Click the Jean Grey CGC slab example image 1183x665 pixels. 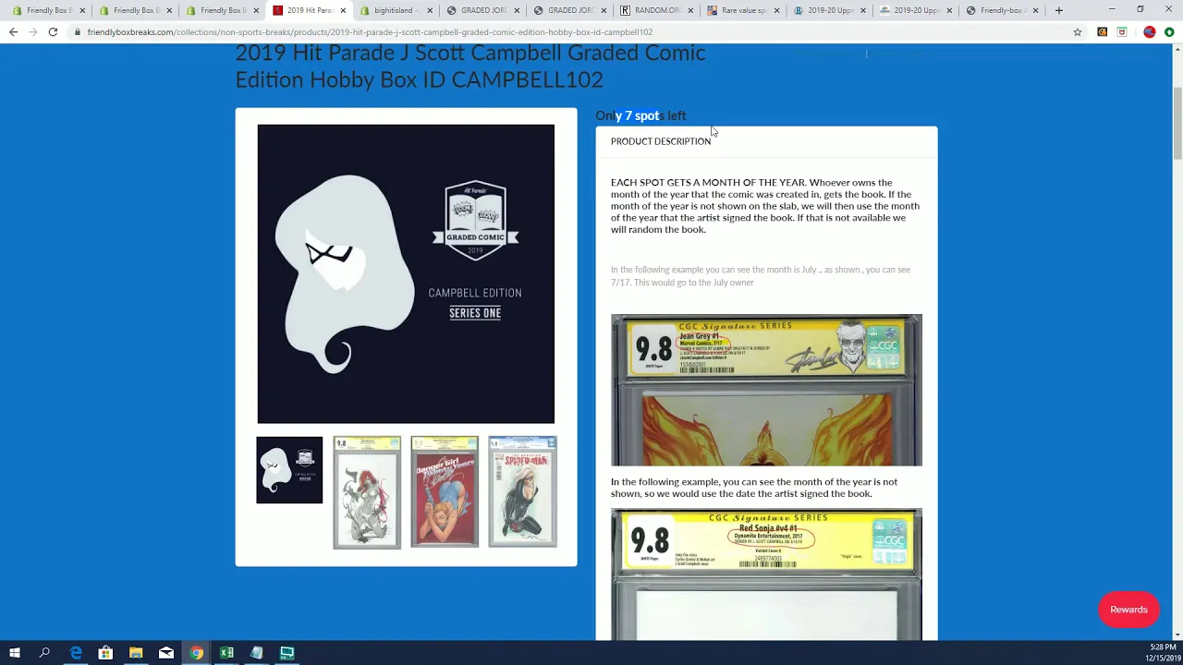tap(766, 390)
